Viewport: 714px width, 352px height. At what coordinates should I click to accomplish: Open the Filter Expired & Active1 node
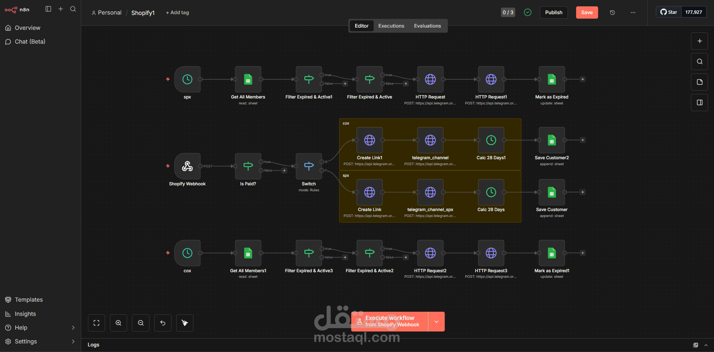tap(309, 79)
